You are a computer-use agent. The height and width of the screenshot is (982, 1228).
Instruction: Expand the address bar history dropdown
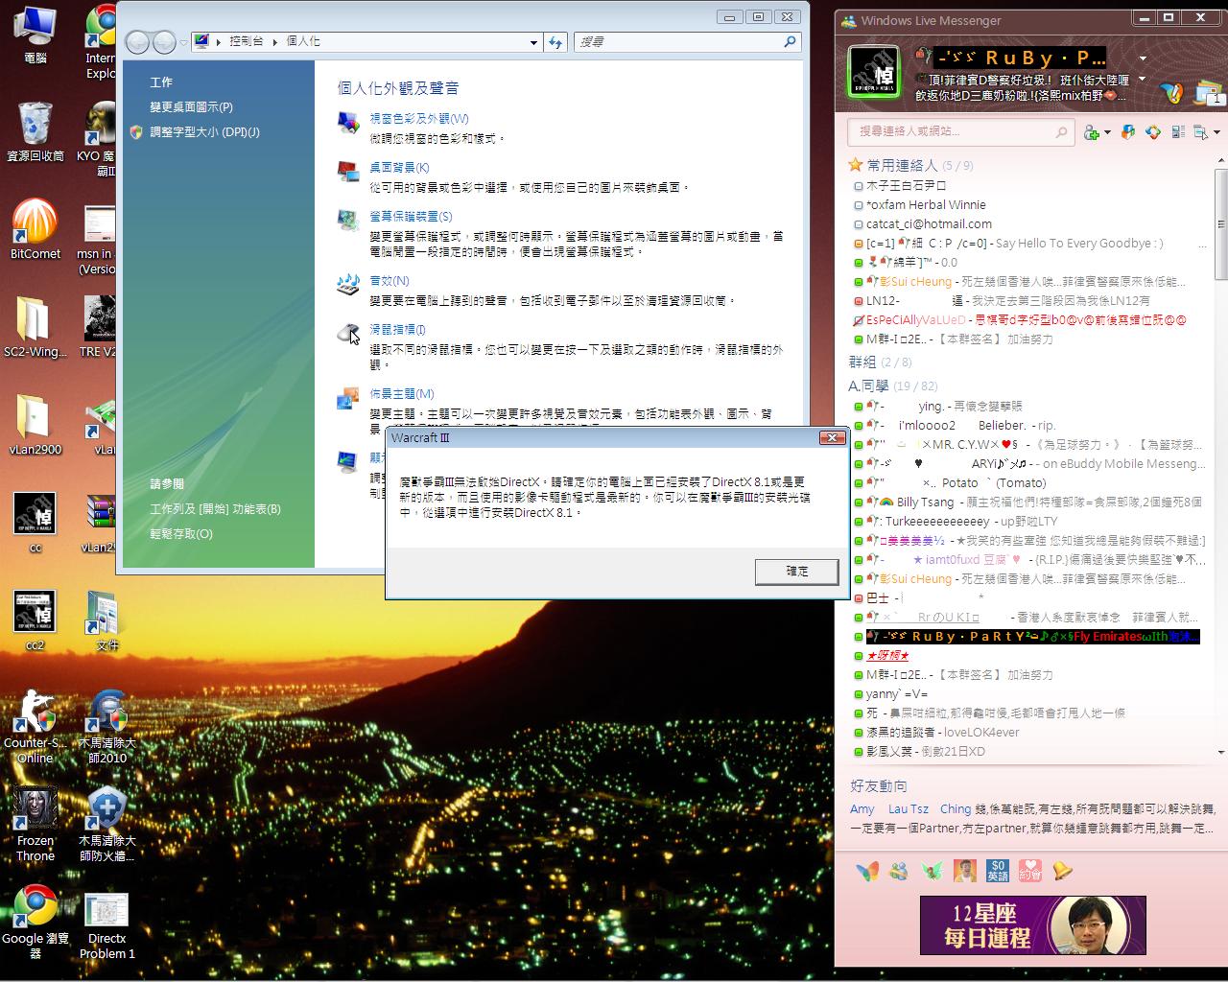click(x=533, y=42)
